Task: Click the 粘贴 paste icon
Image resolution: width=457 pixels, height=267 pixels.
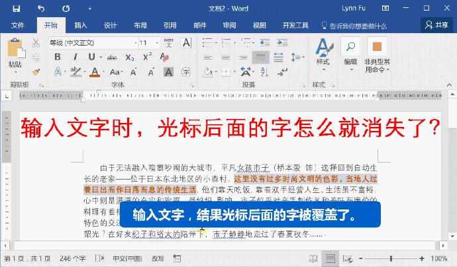Action: tap(16, 48)
